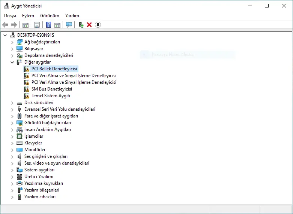Select the Klavyeler label
This screenshot has height=214, width=293.
point(33,143)
